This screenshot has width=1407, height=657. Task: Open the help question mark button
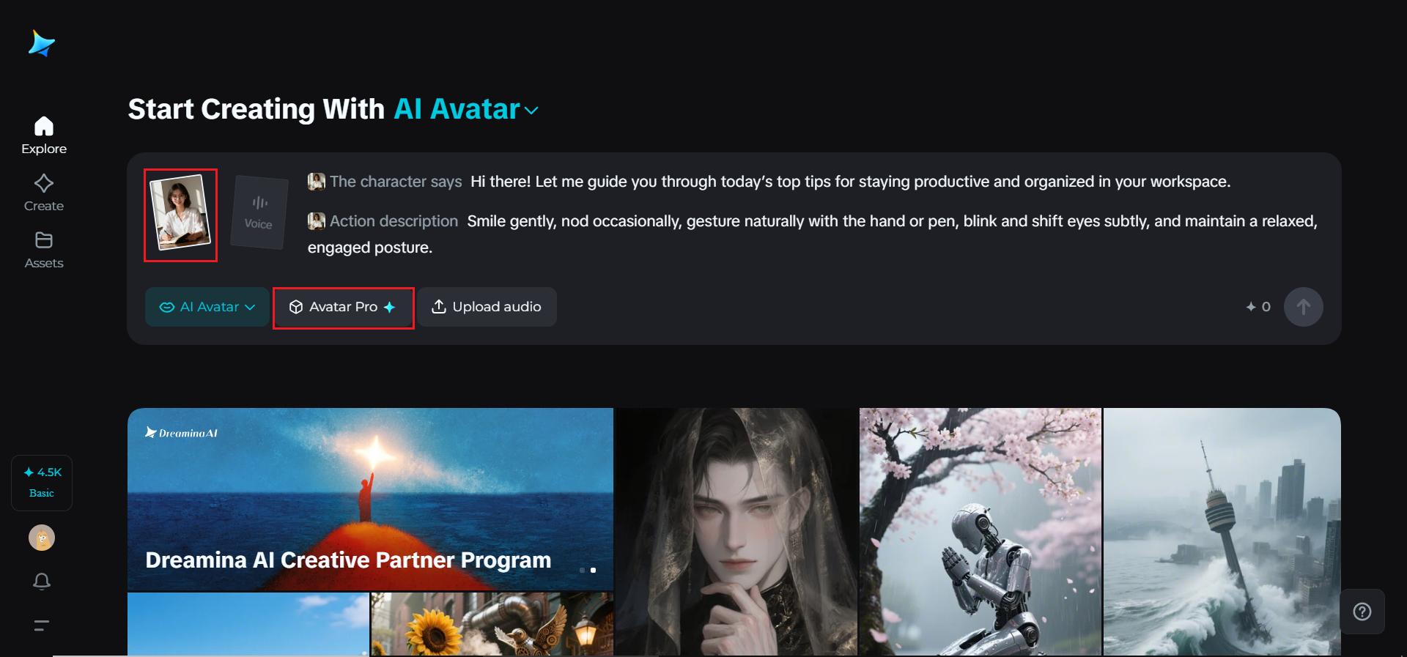[1362, 612]
